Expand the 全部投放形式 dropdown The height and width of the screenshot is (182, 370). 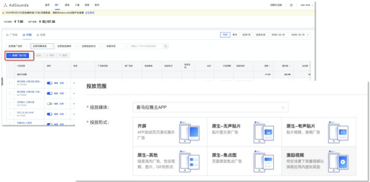(x=91, y=46)
